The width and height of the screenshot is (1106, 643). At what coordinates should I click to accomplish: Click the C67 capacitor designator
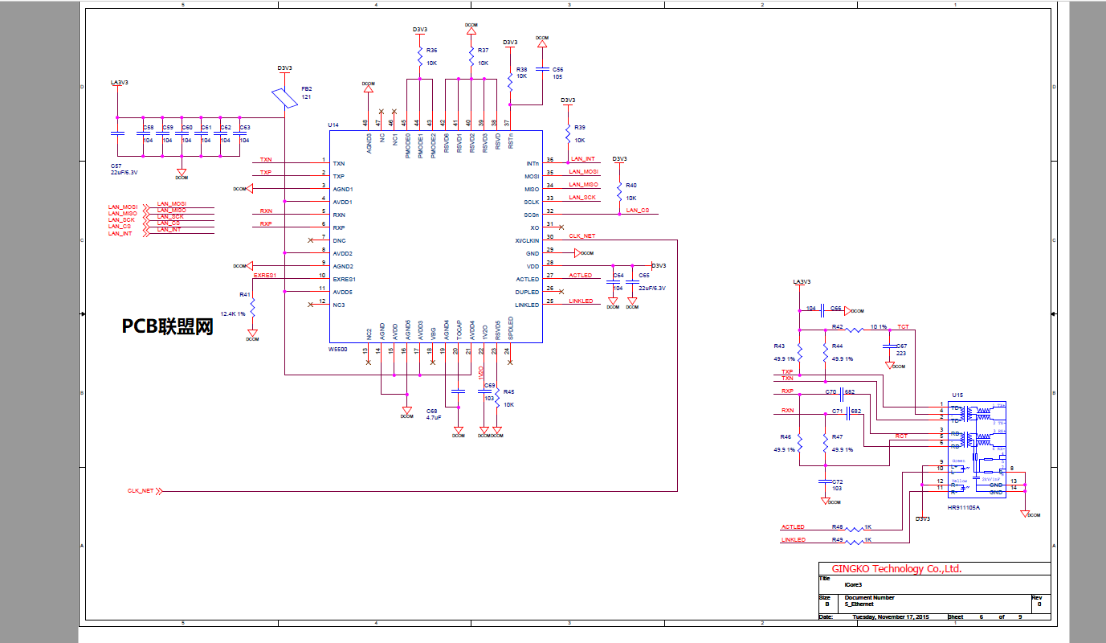[x=901, y=346]
